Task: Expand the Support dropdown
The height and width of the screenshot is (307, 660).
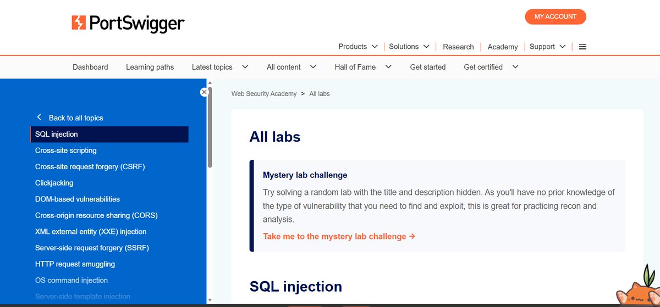Action: pyautogui.click(x=548, y=47)
